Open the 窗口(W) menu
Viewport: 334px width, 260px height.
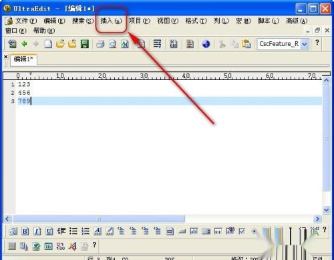coord(15,31)
